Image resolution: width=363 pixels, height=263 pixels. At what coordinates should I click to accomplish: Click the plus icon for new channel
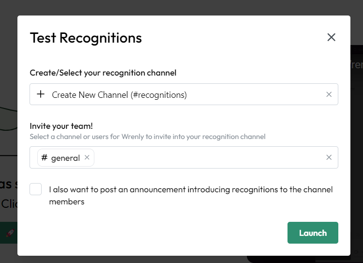coord(41,94)
